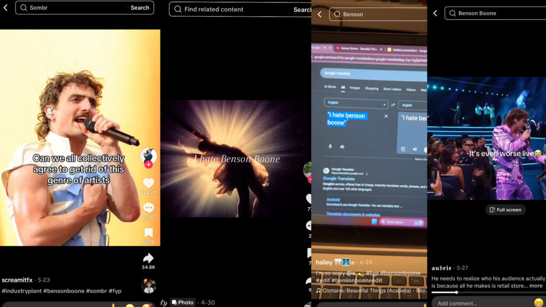Clear translate text with X icon
546x307 pixels.
(x=386, y=116)
